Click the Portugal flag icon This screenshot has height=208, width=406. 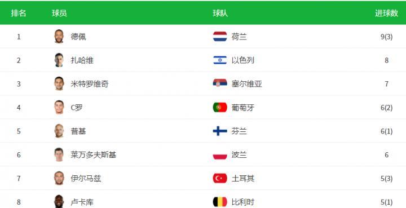point(220,107)
